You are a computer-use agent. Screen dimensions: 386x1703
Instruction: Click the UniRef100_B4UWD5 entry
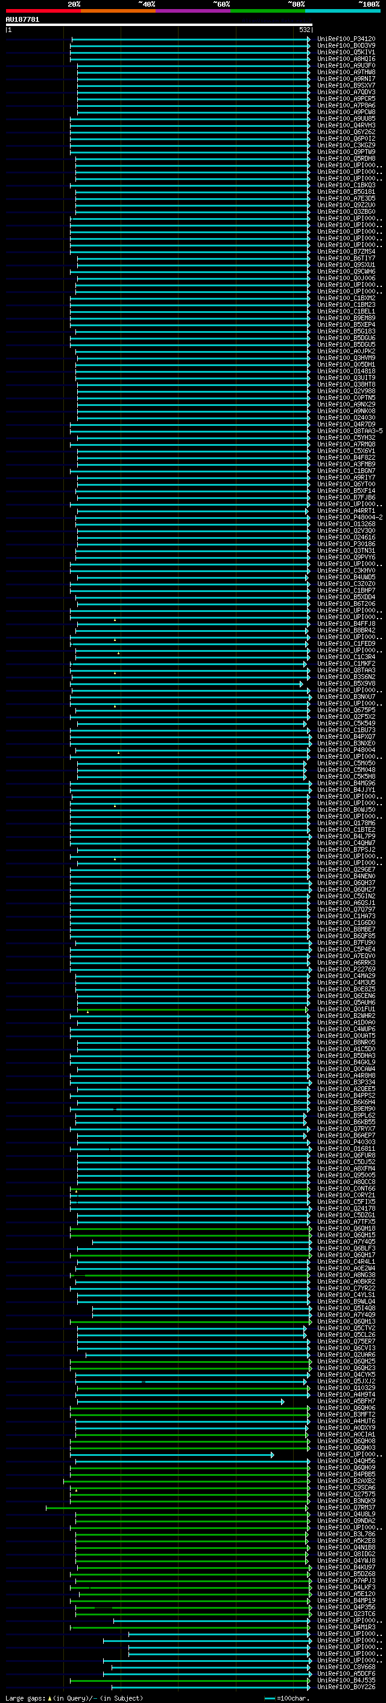346,577
